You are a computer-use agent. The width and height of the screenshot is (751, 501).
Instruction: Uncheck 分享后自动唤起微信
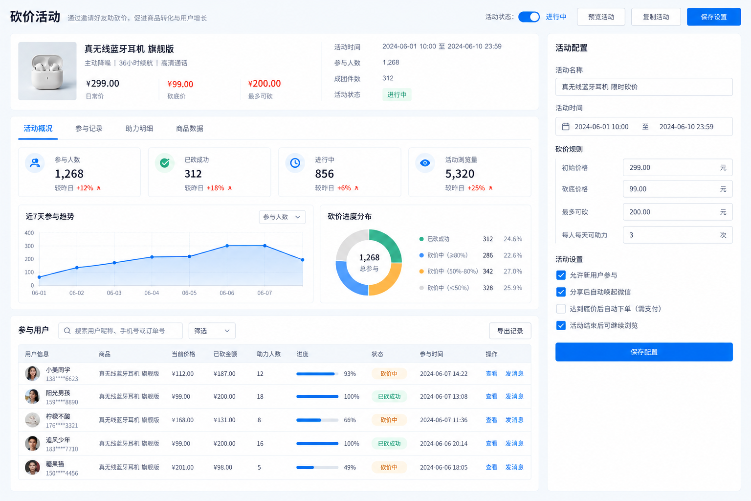pyautogui.click(x=561, y=292)
